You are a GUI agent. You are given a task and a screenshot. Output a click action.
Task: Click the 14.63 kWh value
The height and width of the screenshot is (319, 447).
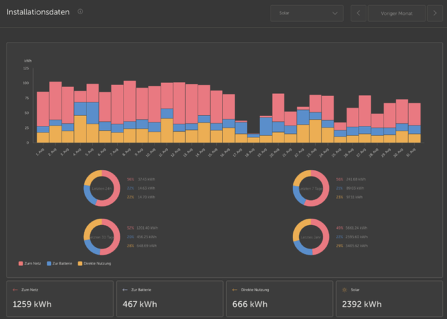pyautogui.click(x=146, y=188)
